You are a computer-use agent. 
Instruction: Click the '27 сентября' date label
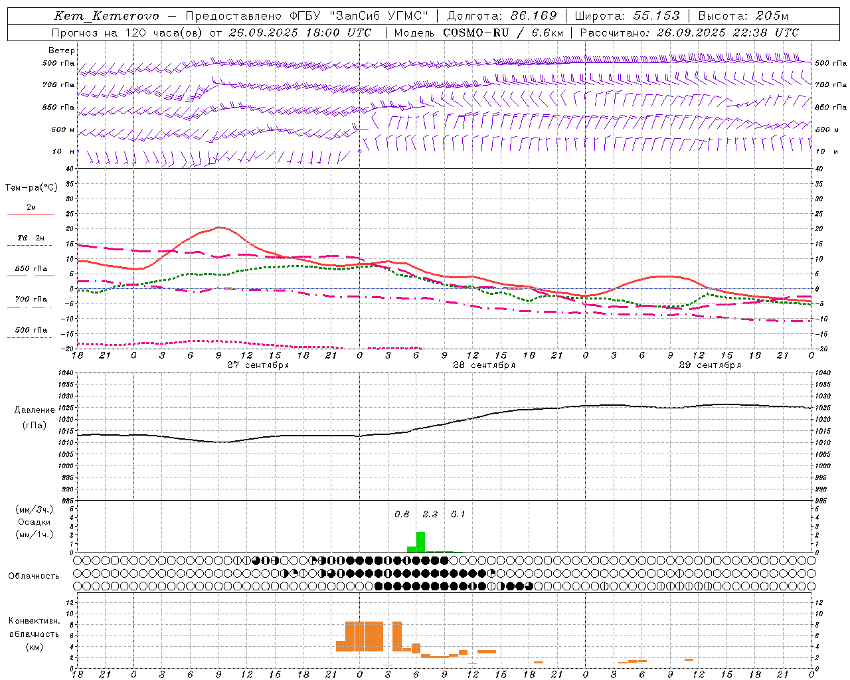(258, 365)
